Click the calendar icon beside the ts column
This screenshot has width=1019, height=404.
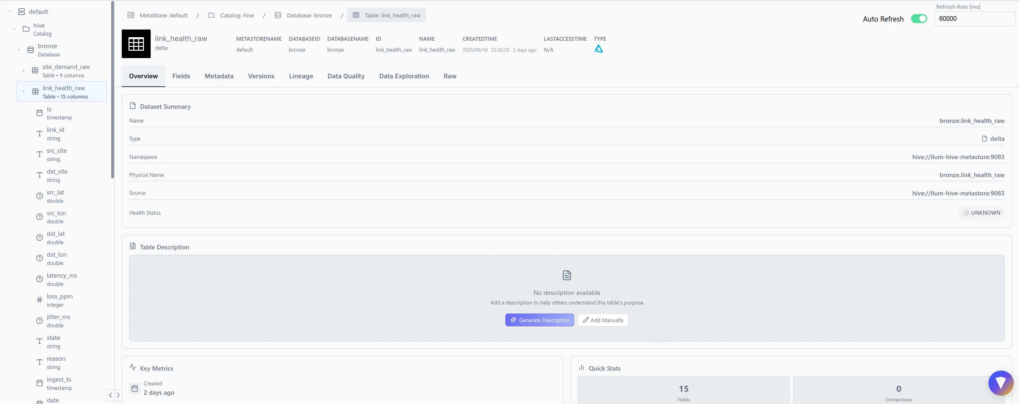click(39, 113)
